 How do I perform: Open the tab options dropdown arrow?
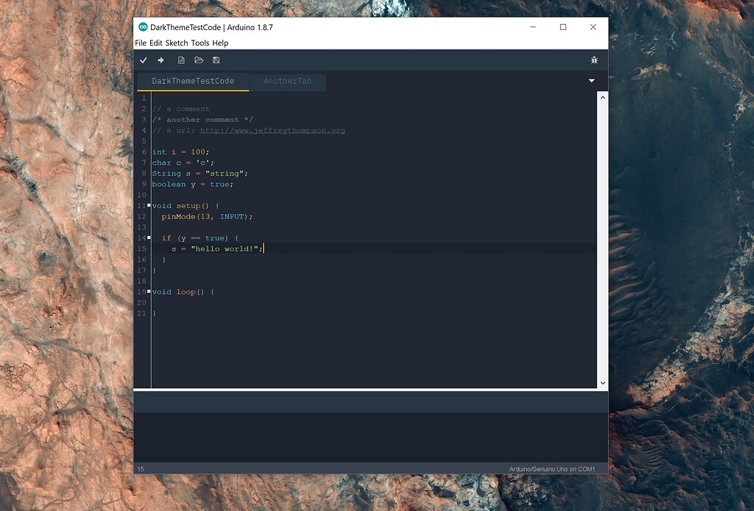(x=591, y=81)
